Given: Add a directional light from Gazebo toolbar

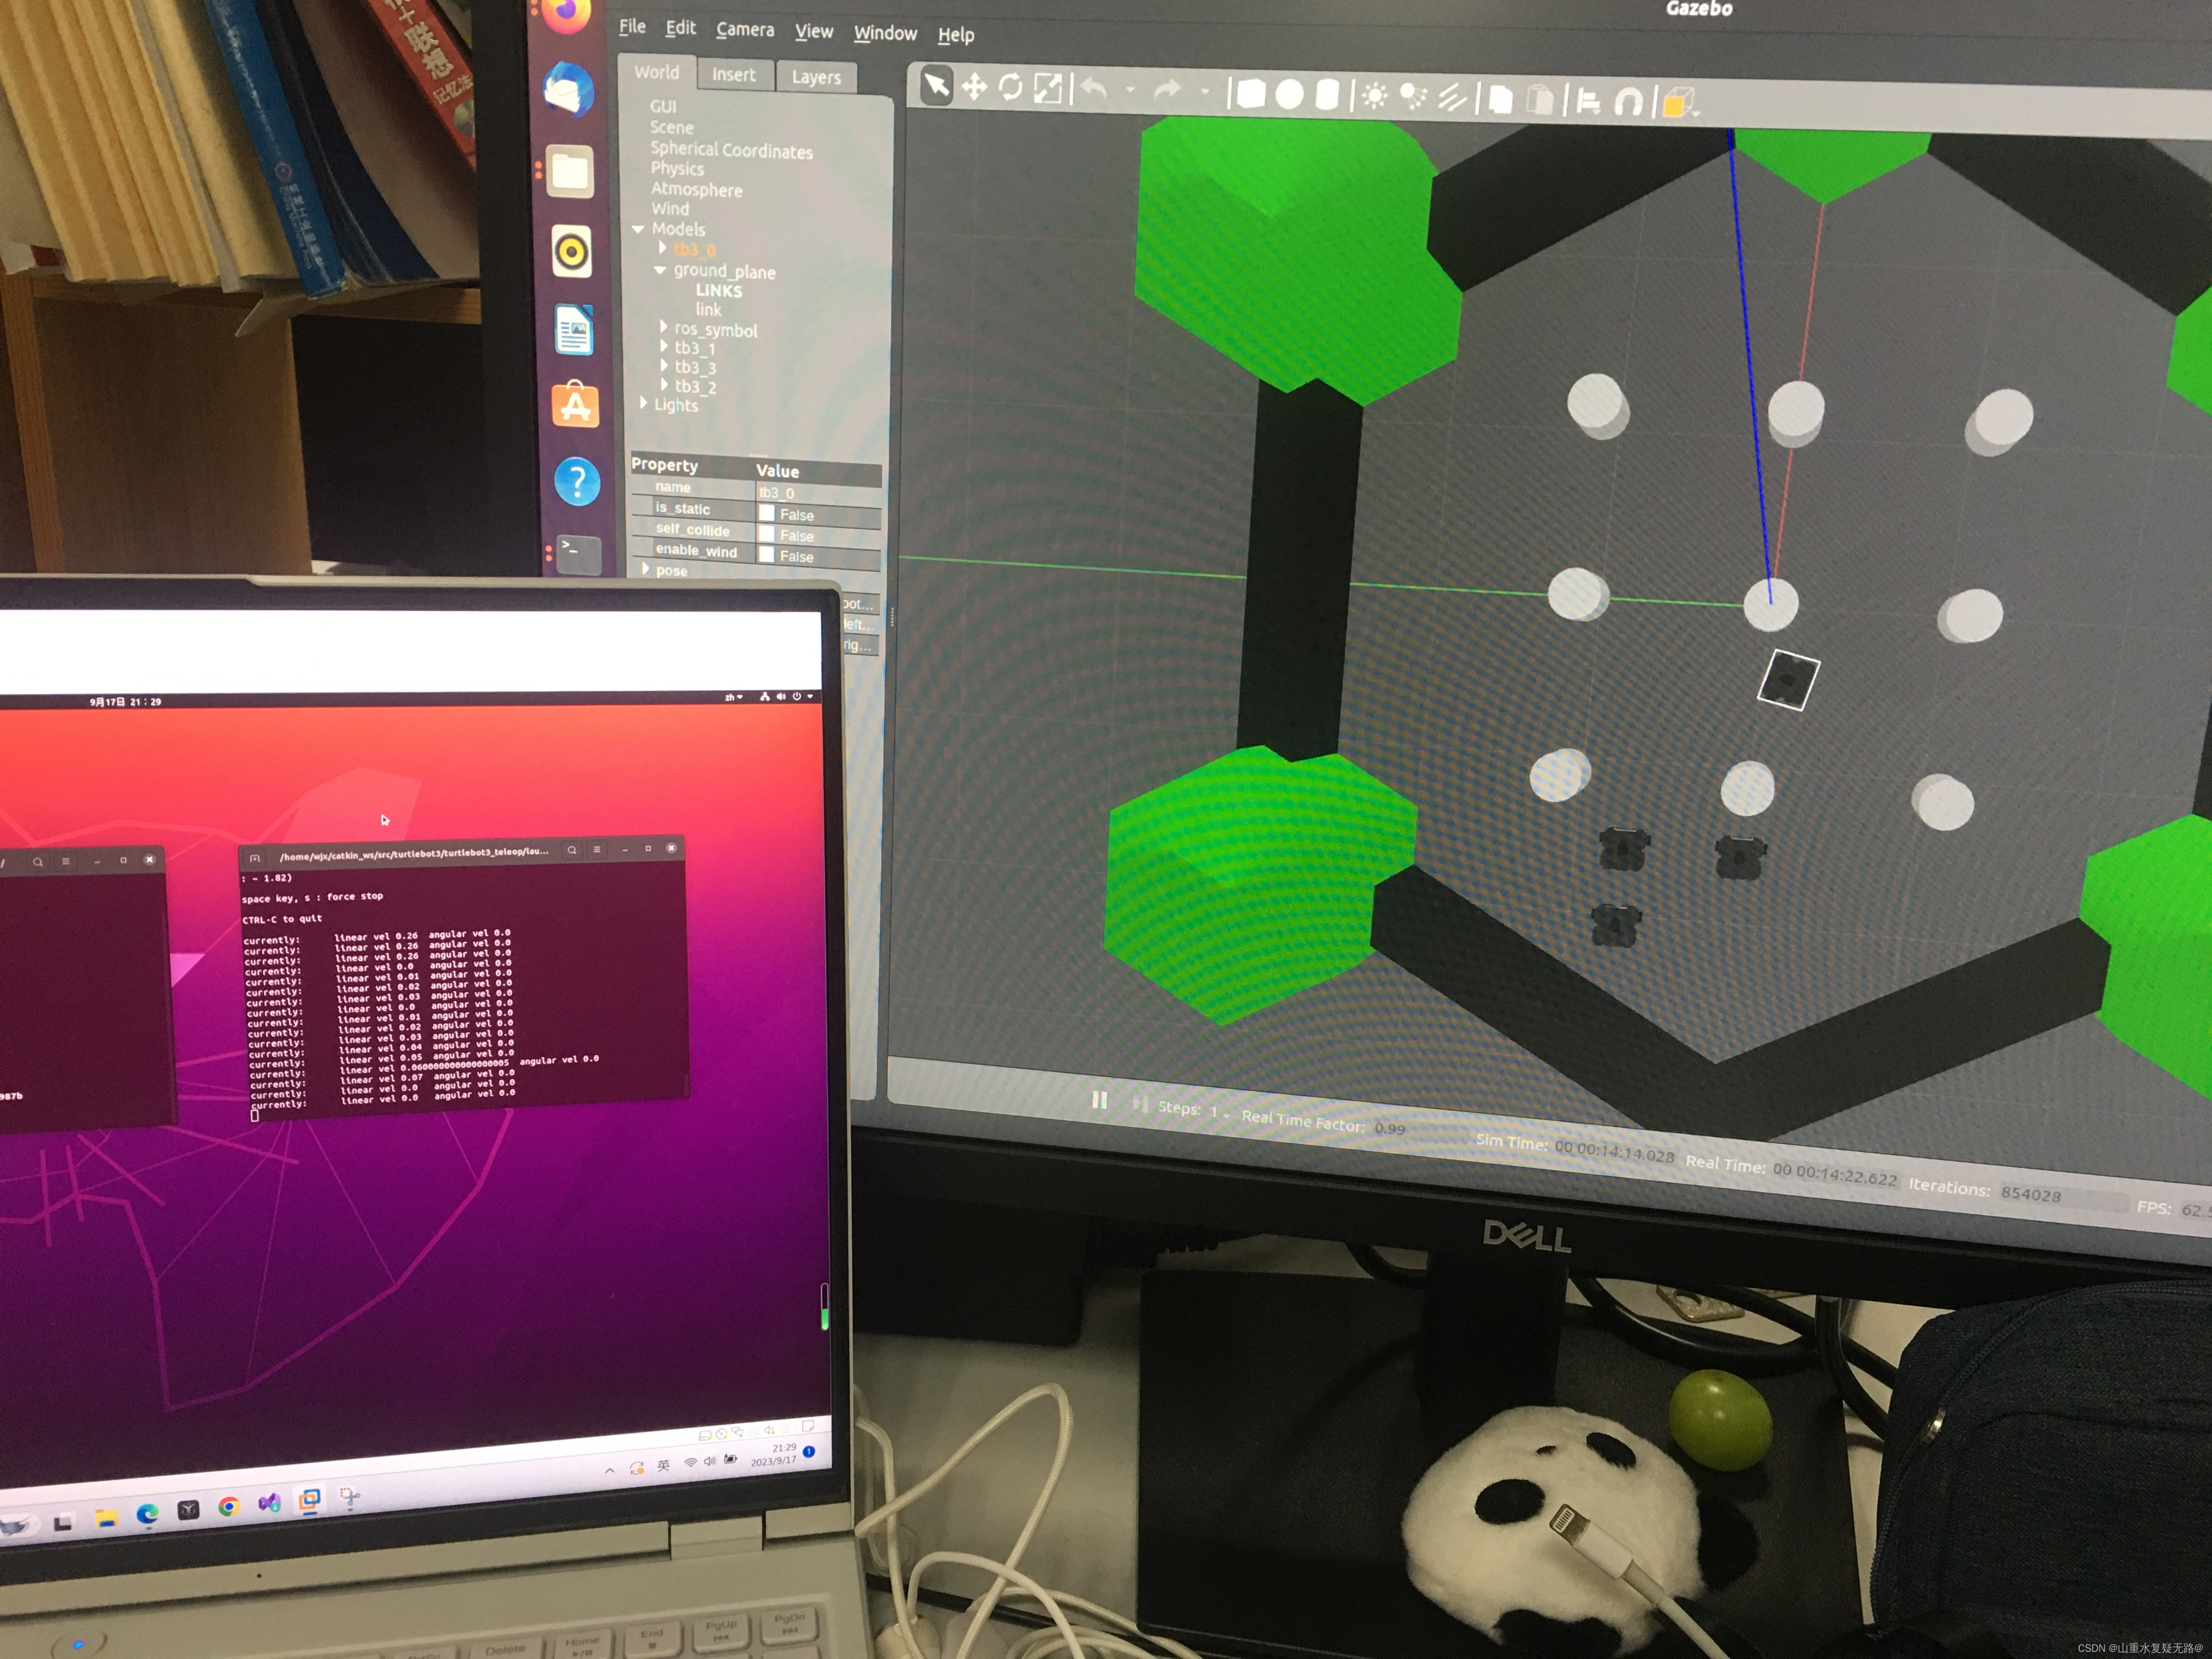Looking at the screenshot, I should pyautogui.click(x=1452, y=97).
